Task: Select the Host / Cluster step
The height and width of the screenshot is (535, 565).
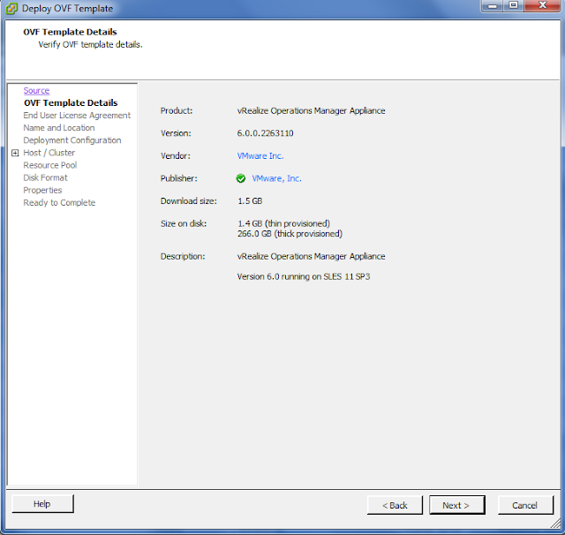Action: point(49,153)
